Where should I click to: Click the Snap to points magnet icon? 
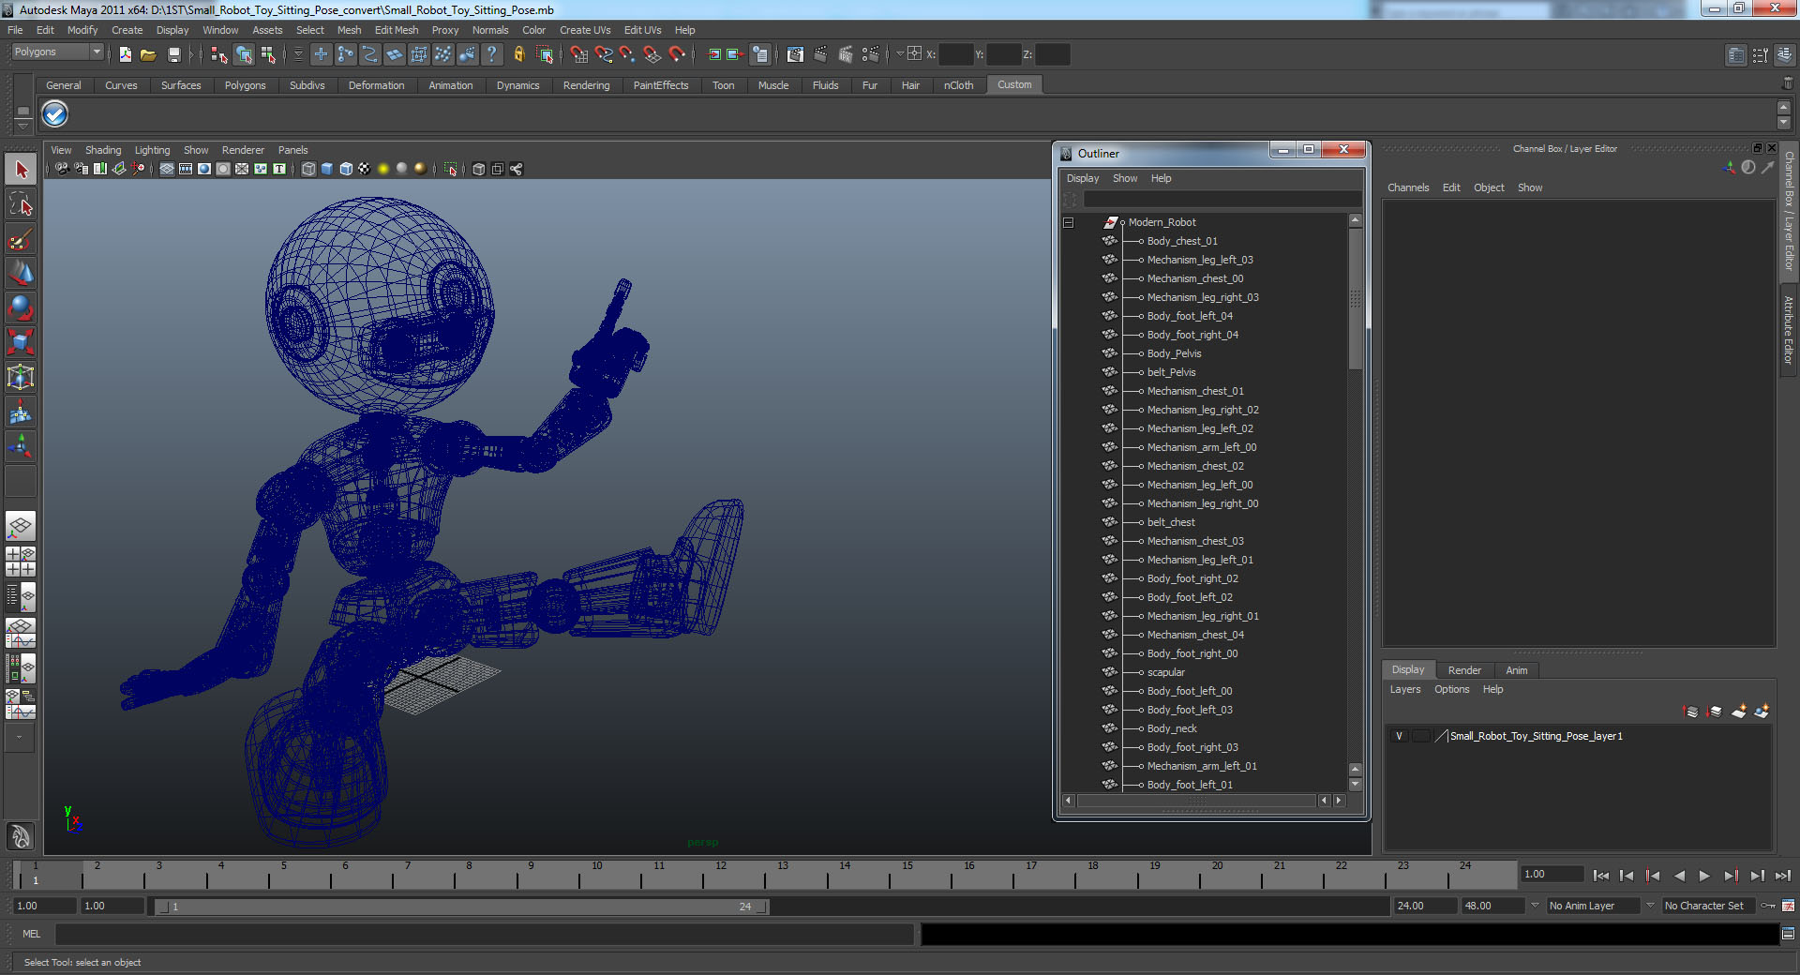627,55
